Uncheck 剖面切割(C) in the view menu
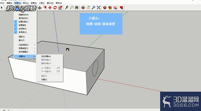Screen dimensions: 201x111 (x=25, y=22)
